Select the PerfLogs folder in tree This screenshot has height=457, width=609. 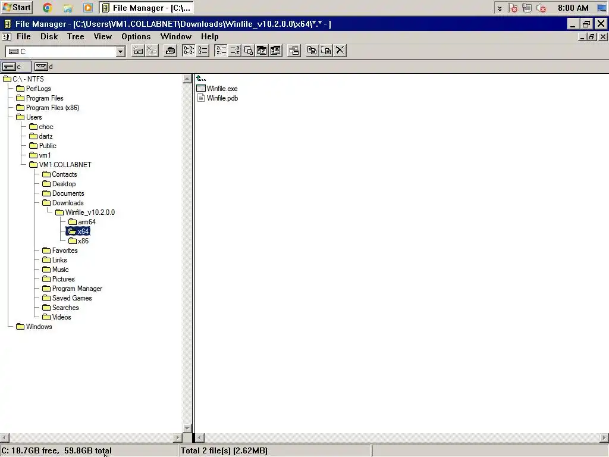click(x=34, y=89)
